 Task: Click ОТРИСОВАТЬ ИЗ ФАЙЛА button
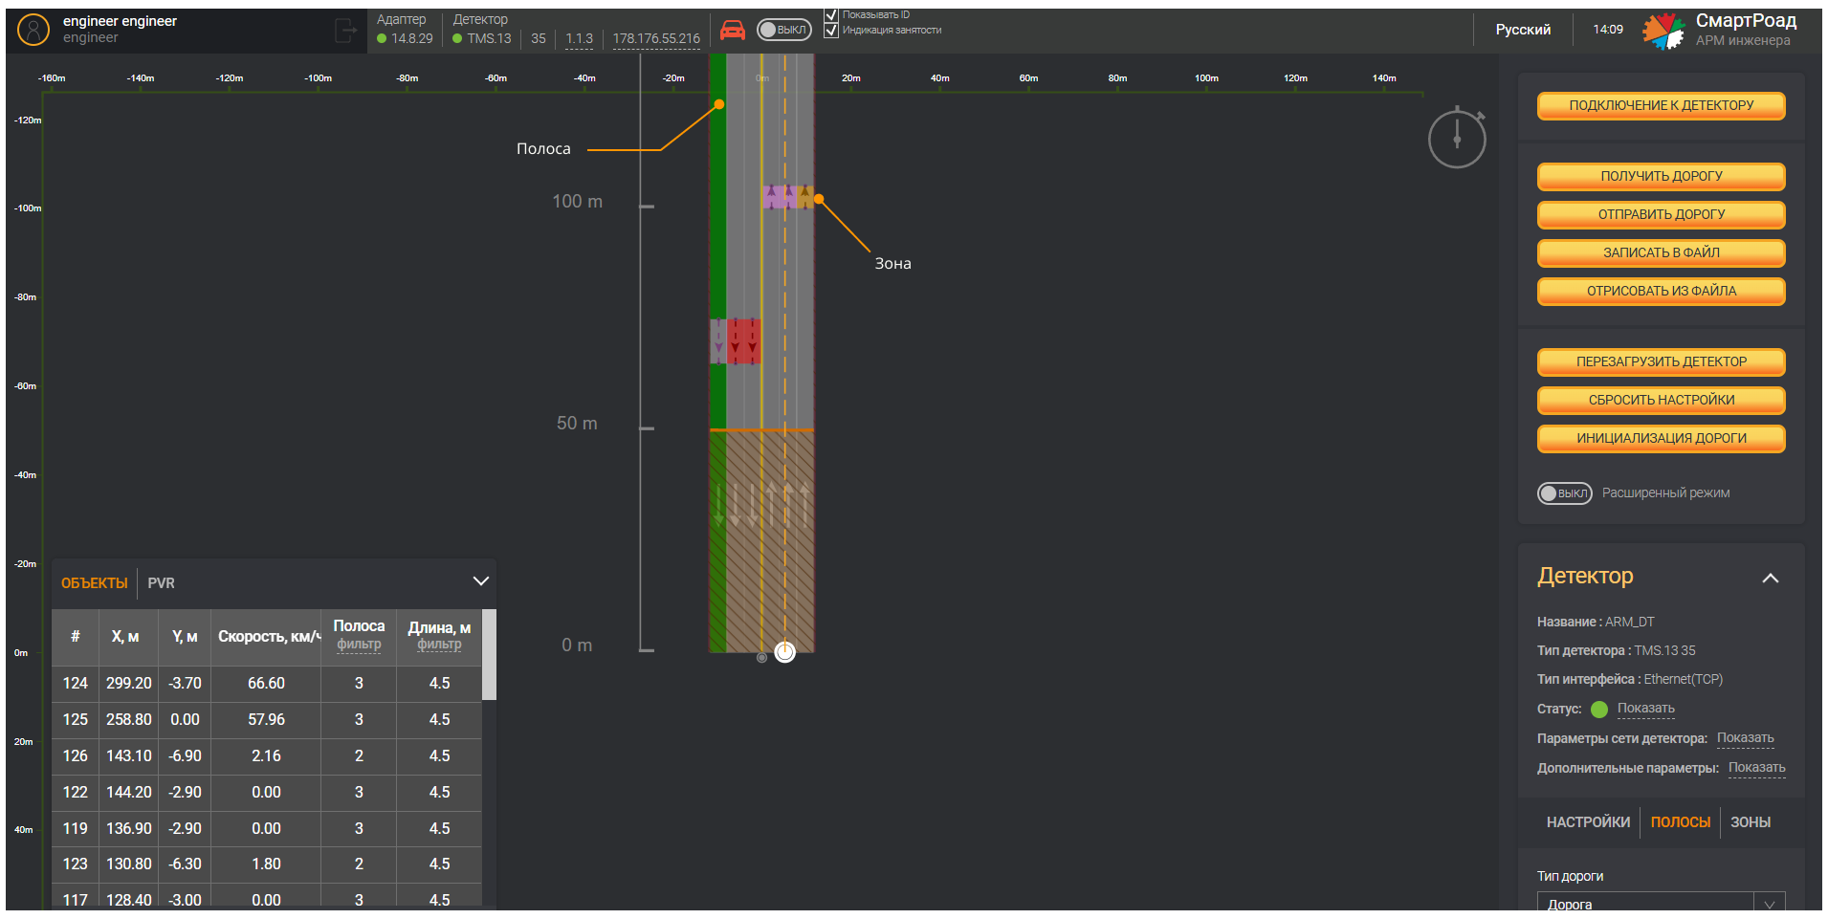click(x=1662, y=292)
